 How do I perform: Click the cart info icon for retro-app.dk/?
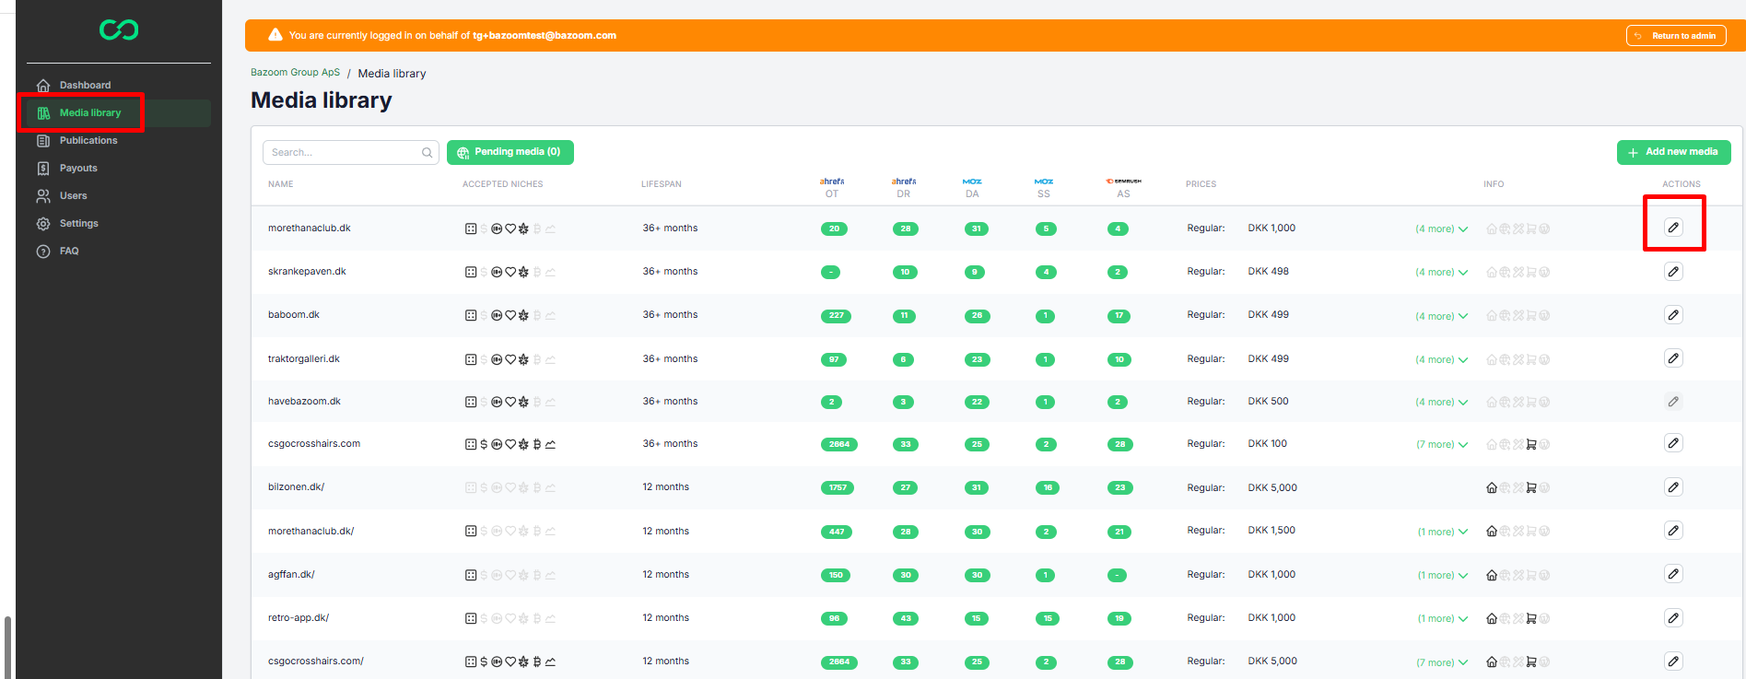[x=1531, y=619]
